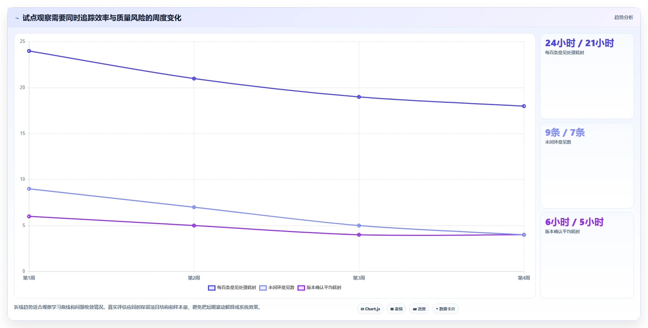
Task: Click the 趋势分析 tag in the header
Action: pos(623,17)
